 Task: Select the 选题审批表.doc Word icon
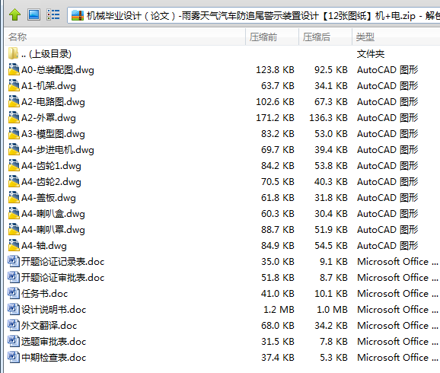point(14,341)
